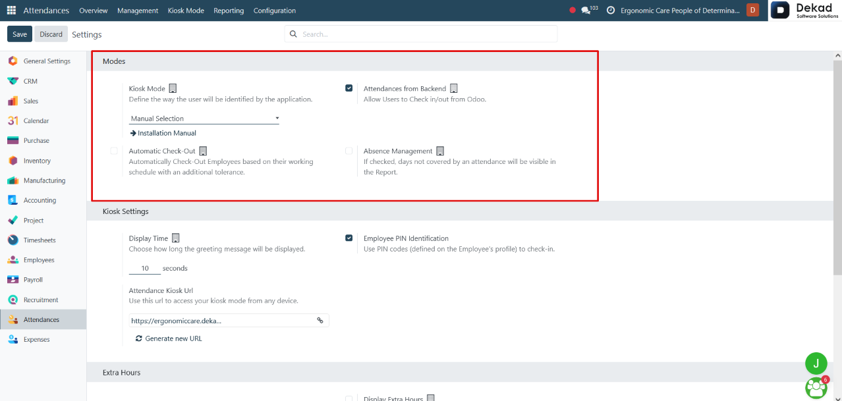Viewport: 842px width, 401px height.
Task: Enable the Automatic Check-Out checkbox
Action: [x=114, y=151]
